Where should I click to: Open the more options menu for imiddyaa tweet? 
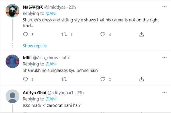[x=164, y=7]
